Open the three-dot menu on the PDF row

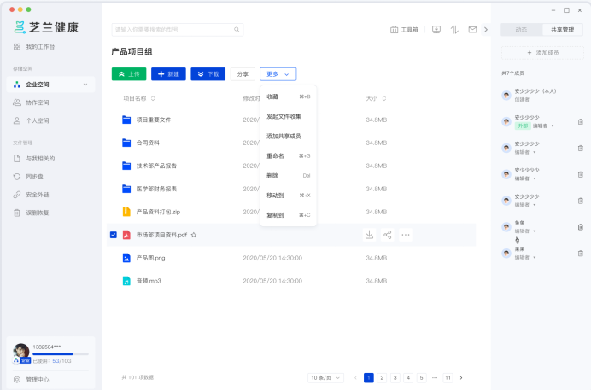tap(406, 234)
